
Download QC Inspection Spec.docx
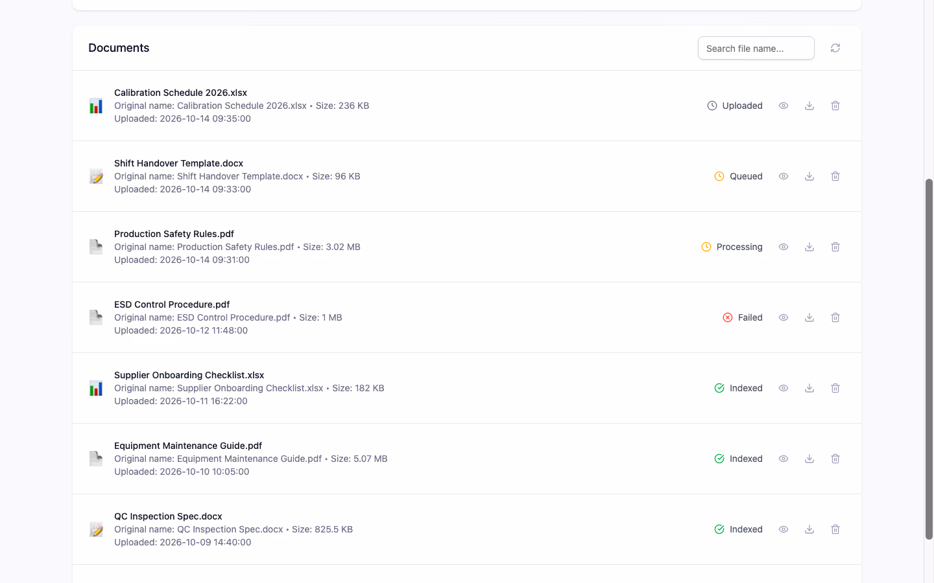(809, 529)
